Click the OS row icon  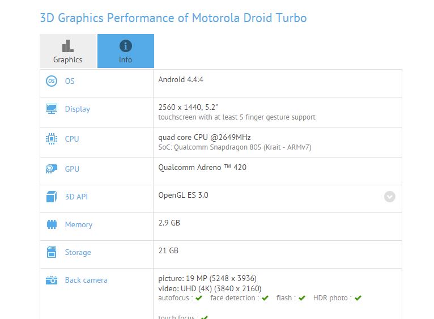tap(52, 81)
